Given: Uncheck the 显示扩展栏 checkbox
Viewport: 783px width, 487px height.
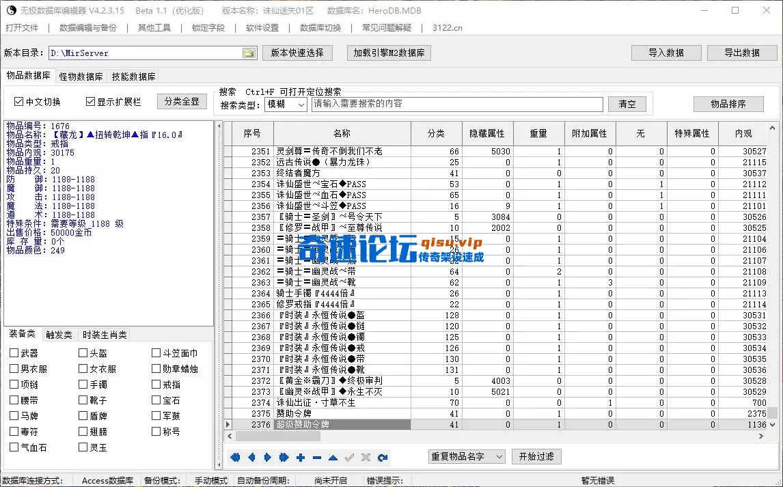Looking at the screenshot, I should pos(92,100).
